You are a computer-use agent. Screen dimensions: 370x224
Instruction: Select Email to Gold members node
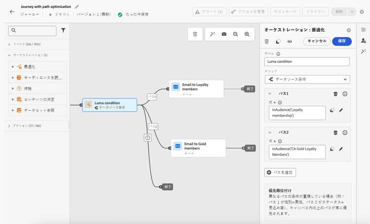tap(198, 148)
